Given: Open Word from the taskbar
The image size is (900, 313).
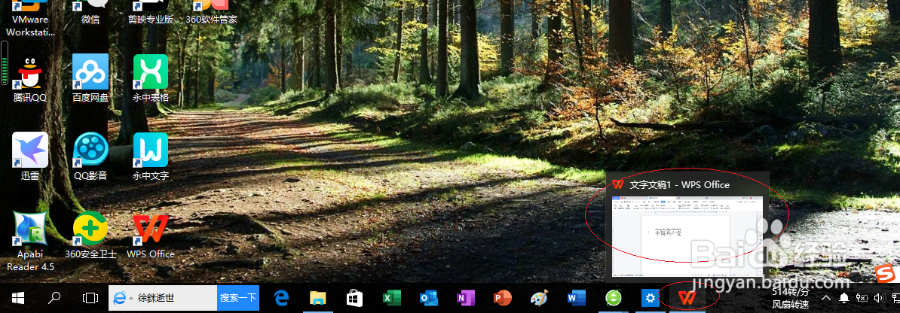Looking at the screenshot, I should tap(577, 298).
